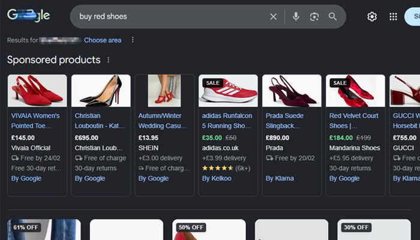Click By Google under Christian Louboutin listing
Viewport: 420px width, 240px height.
coord(90,178)
